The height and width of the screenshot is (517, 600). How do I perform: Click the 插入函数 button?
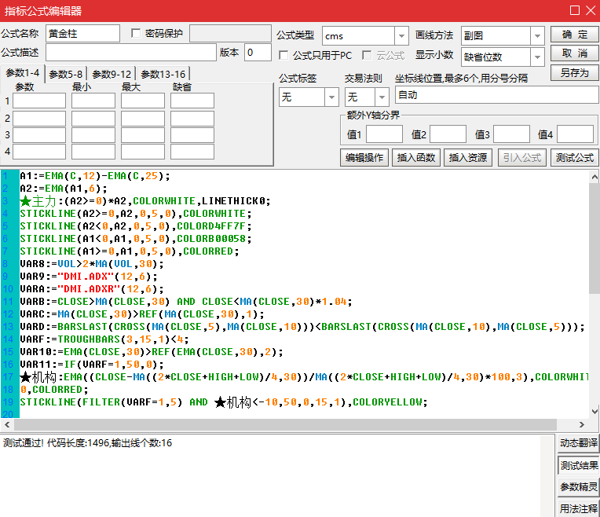pos(416,157)
